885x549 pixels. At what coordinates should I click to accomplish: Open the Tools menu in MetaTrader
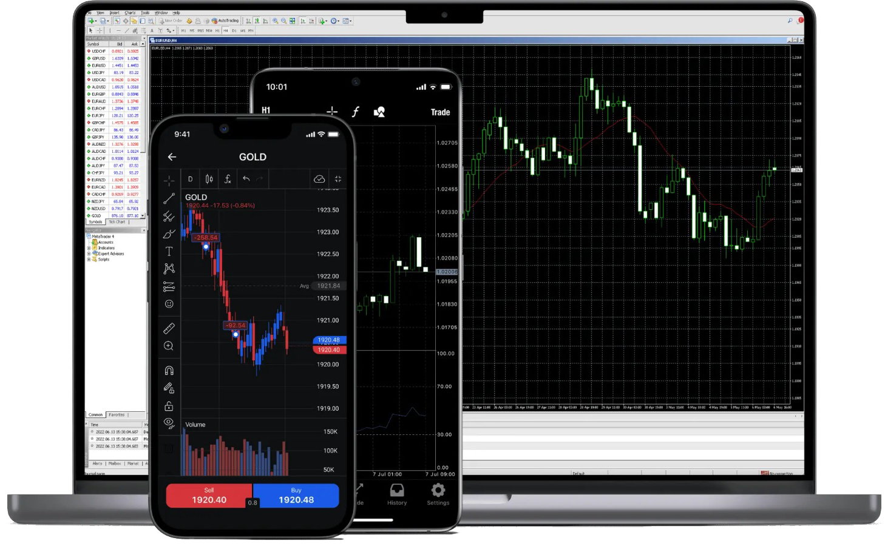(145, 13)
